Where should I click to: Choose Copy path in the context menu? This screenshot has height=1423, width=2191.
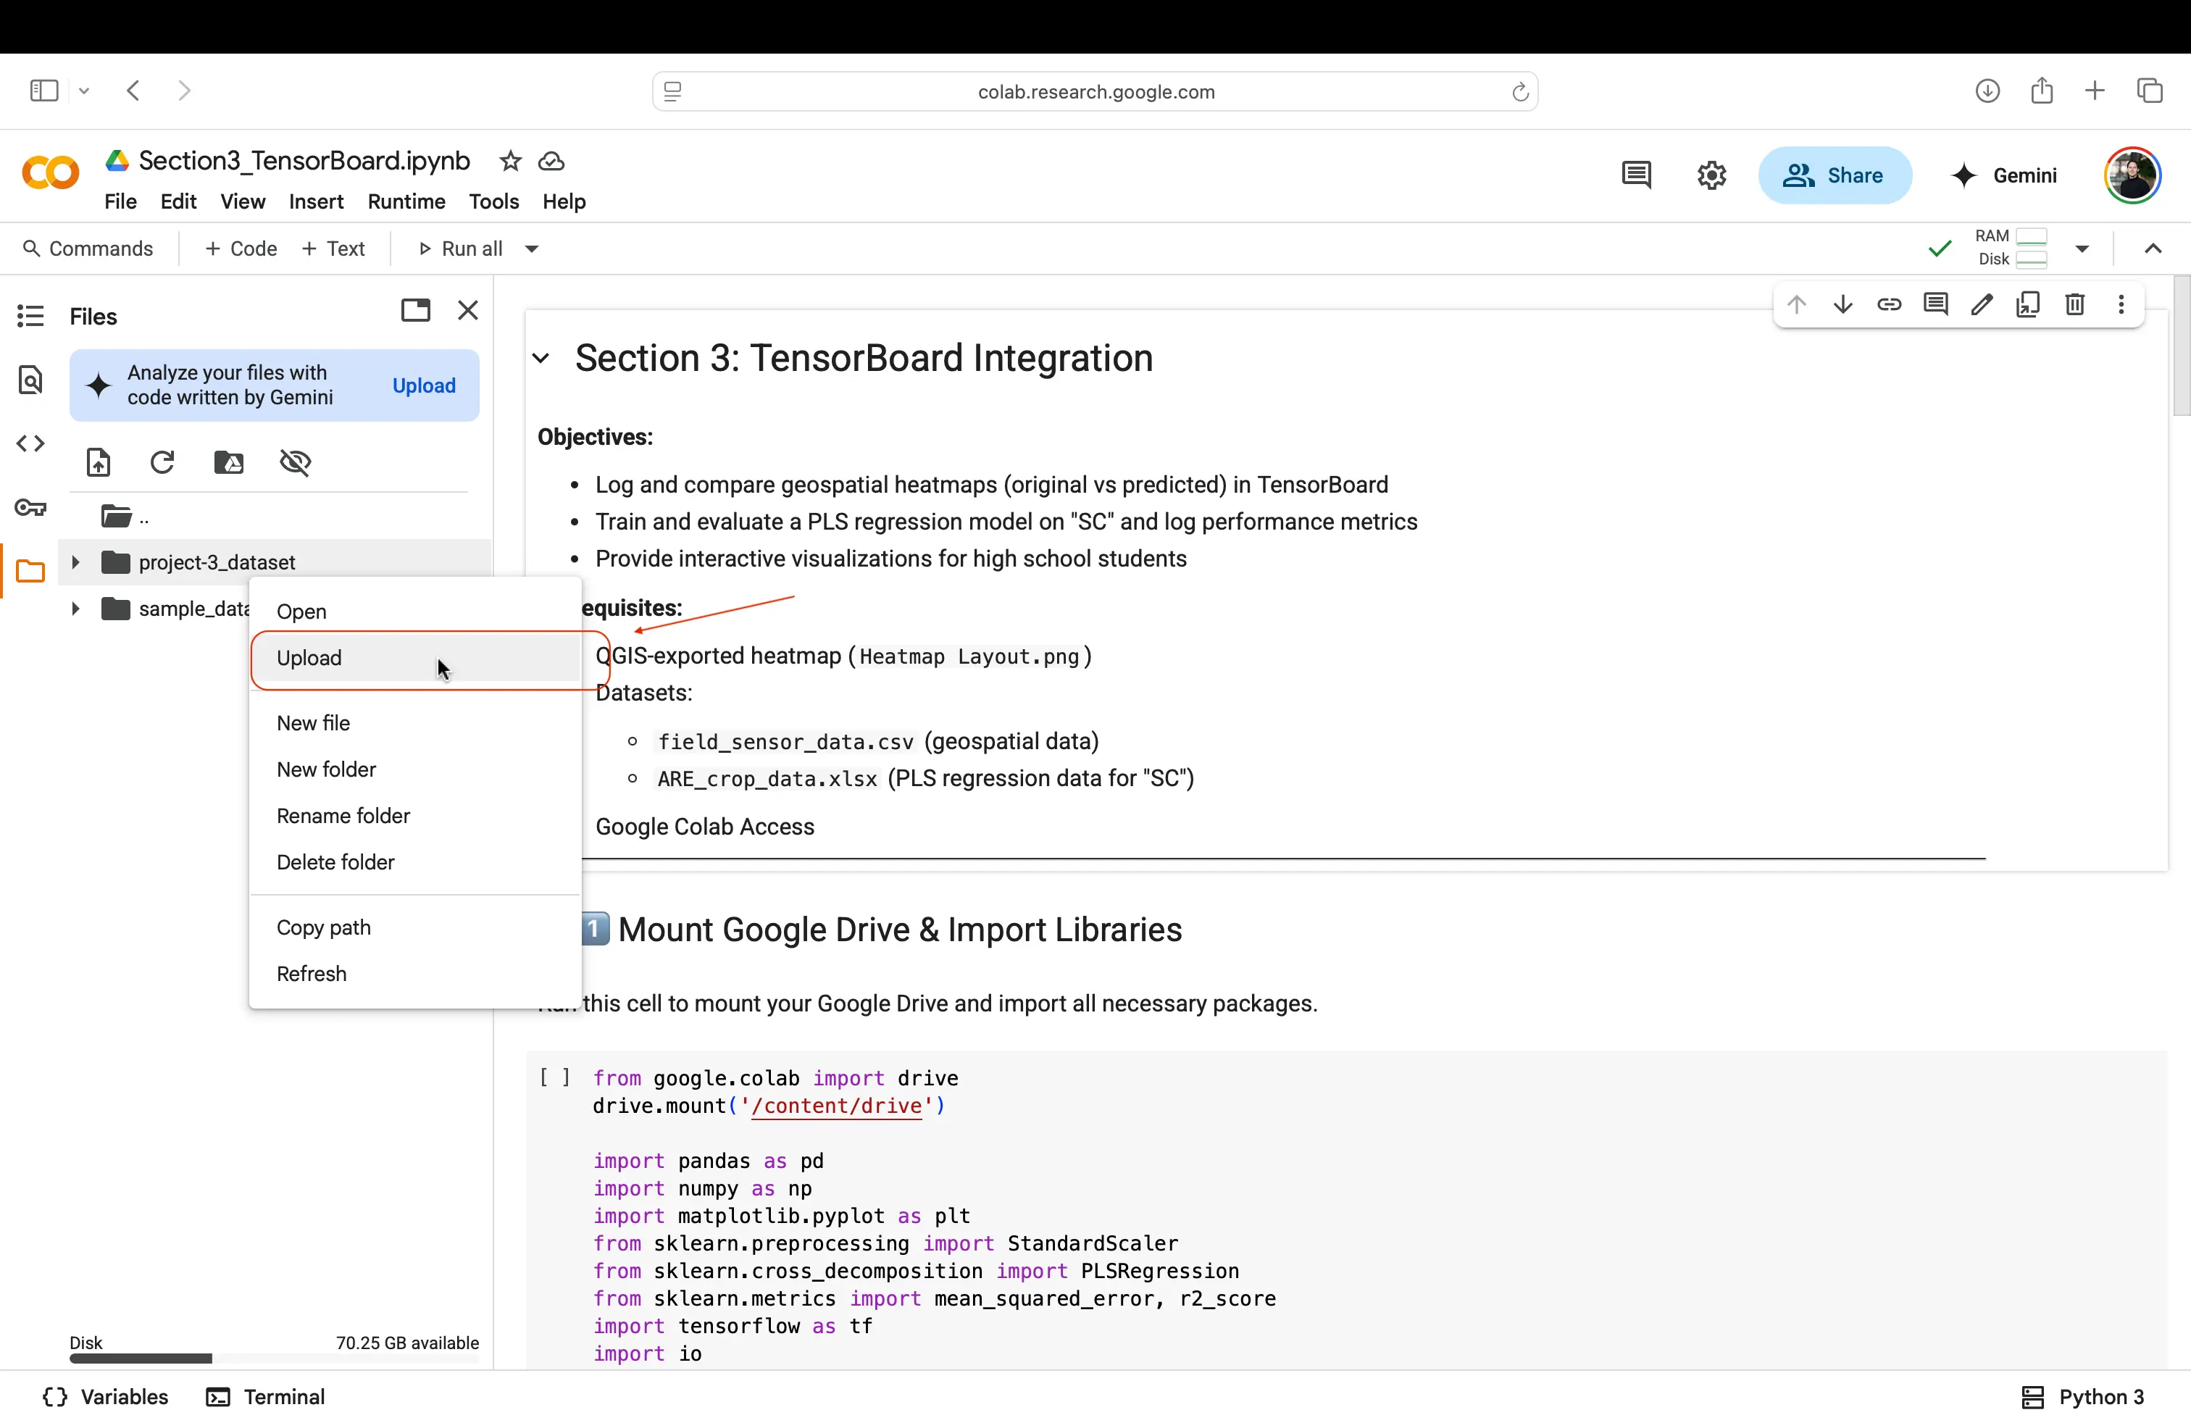(x=415, y=927)
